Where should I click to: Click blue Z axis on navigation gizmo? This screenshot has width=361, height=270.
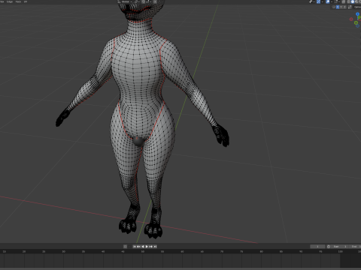click(x=357, y=13)
